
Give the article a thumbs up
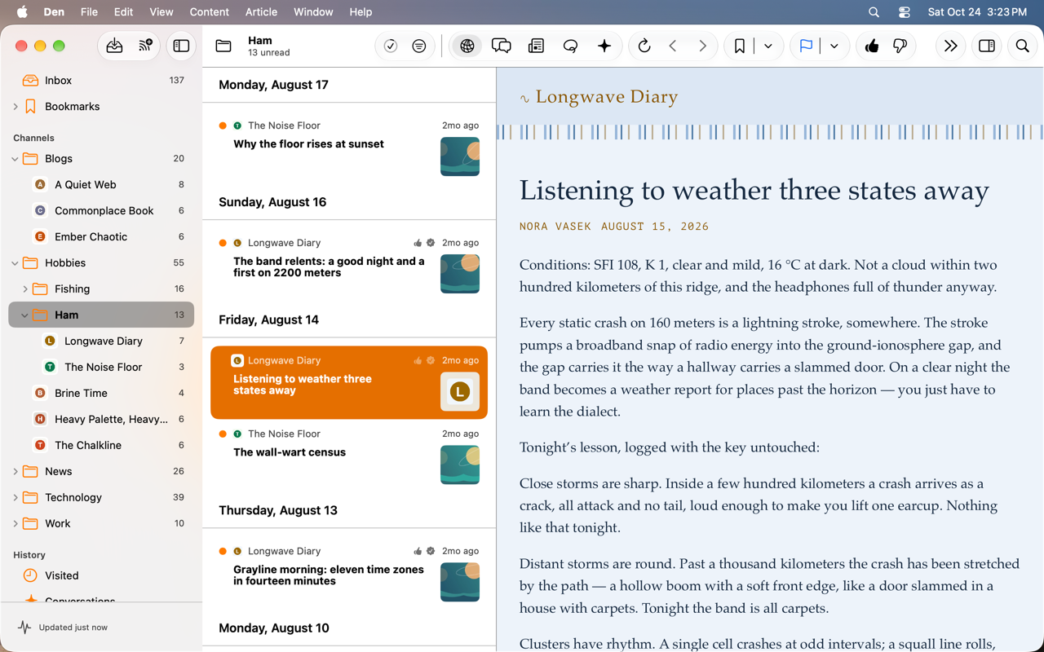tap(872, 46)
